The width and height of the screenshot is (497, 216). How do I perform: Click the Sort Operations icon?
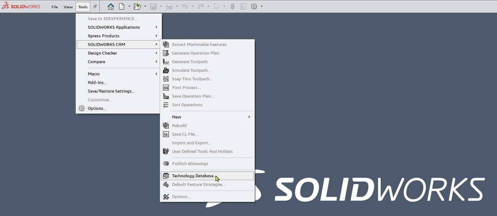coord(166,105)
